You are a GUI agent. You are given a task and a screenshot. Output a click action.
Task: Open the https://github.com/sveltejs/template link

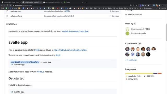[70, 50]
